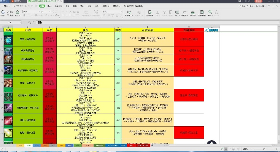The image size is (280, 152).
Task: Select the Format Painter brush
Action: tap(17, 12)
